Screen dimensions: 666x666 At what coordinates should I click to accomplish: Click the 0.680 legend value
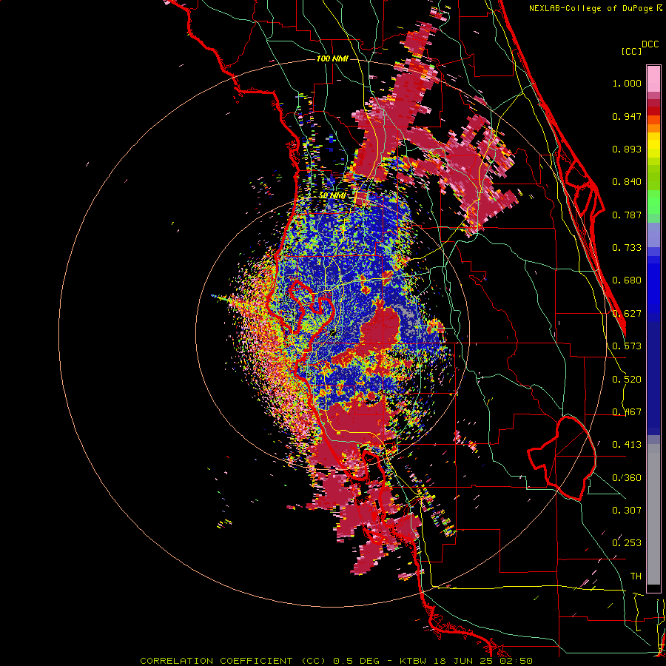click(x=627, y=280)
